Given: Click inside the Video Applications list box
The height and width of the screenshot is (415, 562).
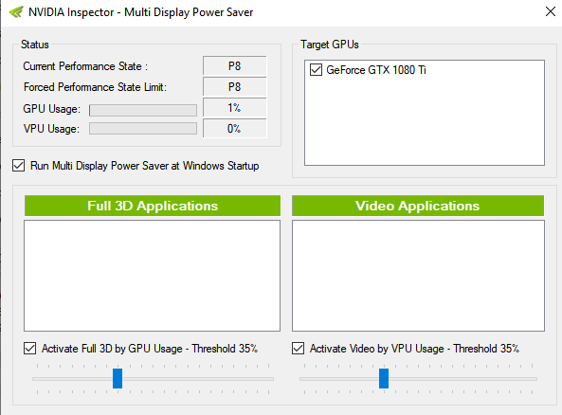Looking at the screenshot, I should click(418, 276).
